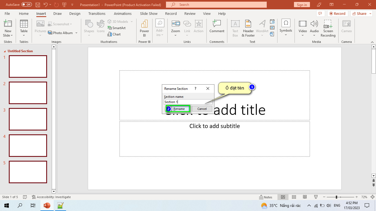Click the Rename button in dialog
The height and width of the screenshot is (211, 376).
(x=179, y=109)
